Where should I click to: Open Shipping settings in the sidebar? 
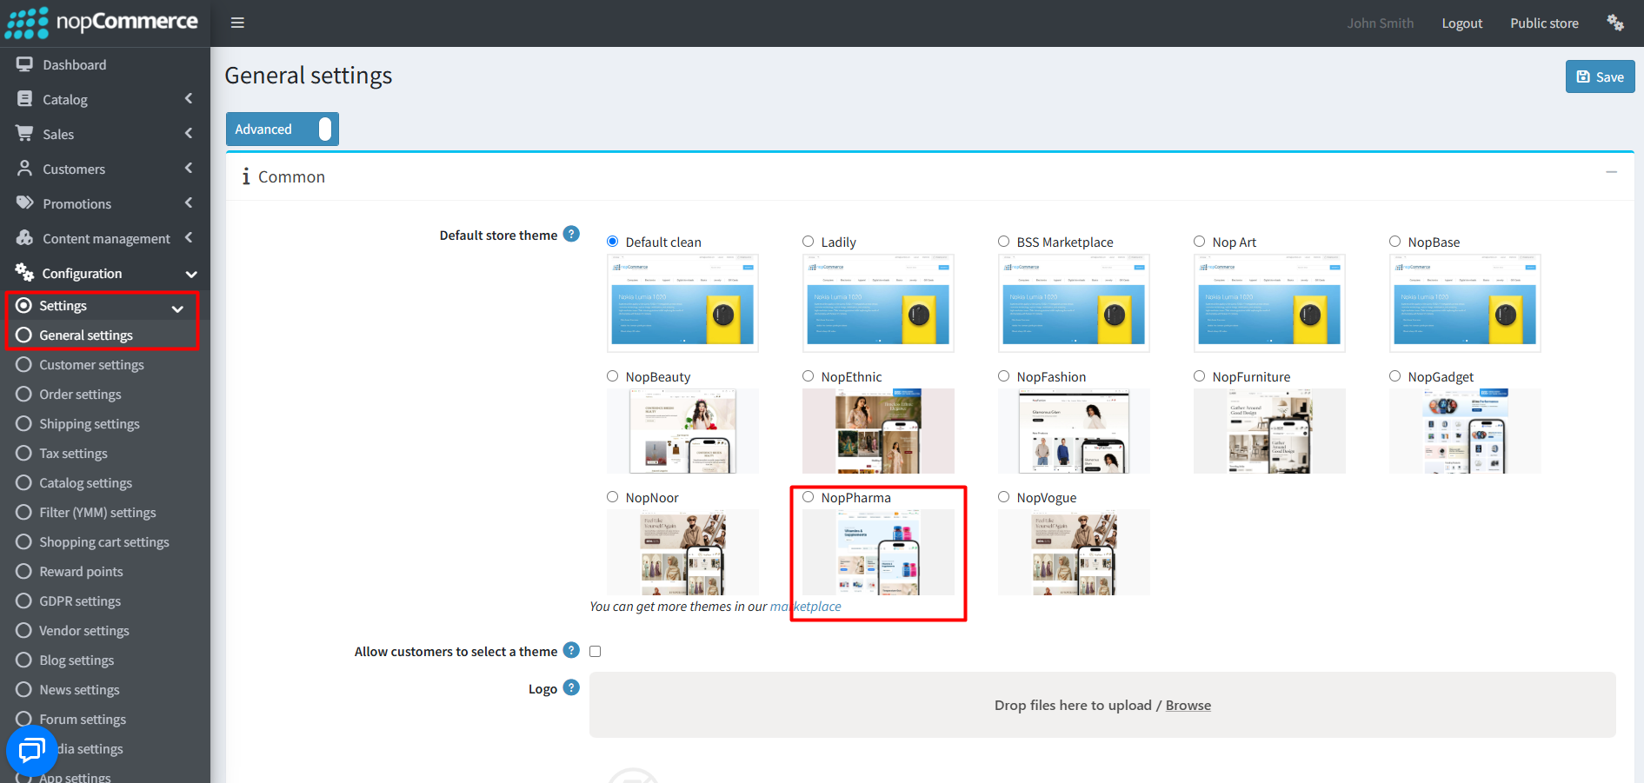(90, 424)
